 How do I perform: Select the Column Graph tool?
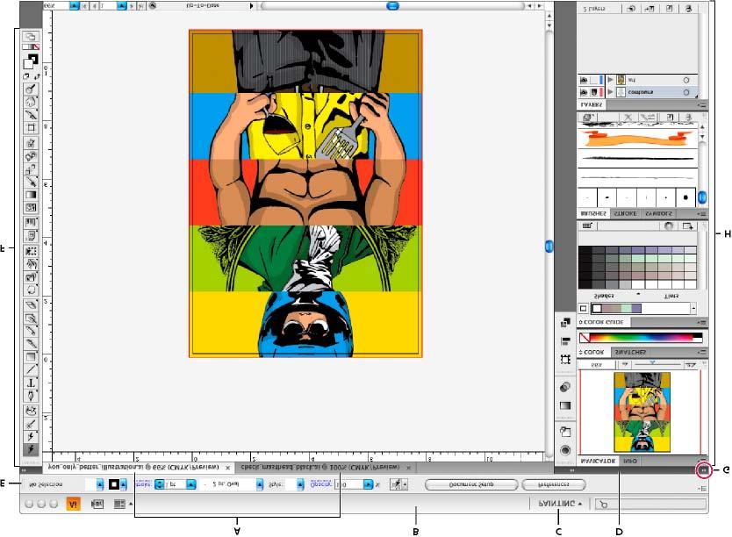pyautogui.click(x=31, y=223)
